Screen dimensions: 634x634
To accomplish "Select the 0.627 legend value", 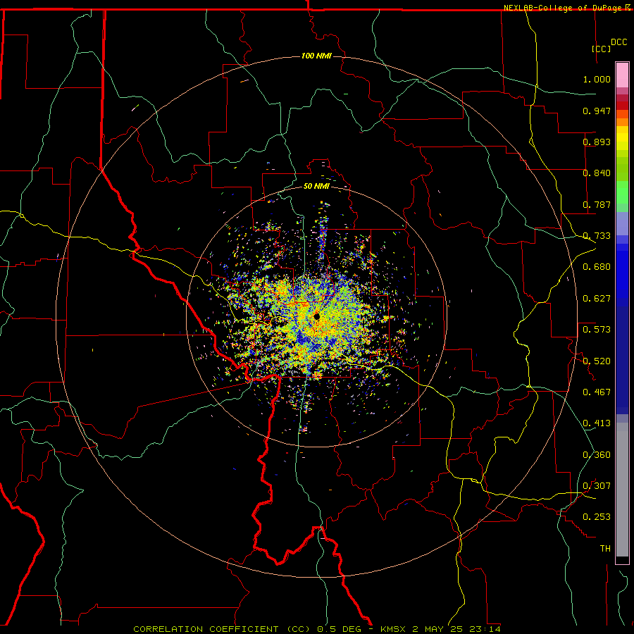I will coord(597,299).
